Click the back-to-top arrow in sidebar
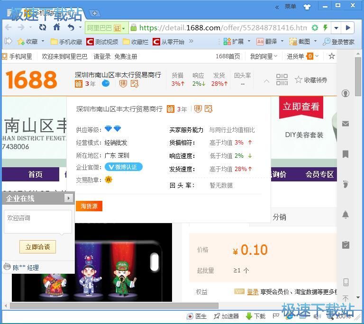 click(x=346, y=298)
